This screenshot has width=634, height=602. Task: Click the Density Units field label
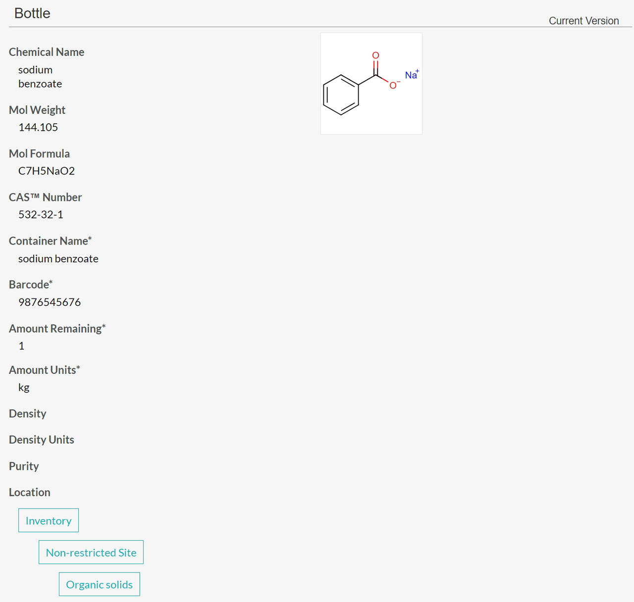[x=42, y=440]
